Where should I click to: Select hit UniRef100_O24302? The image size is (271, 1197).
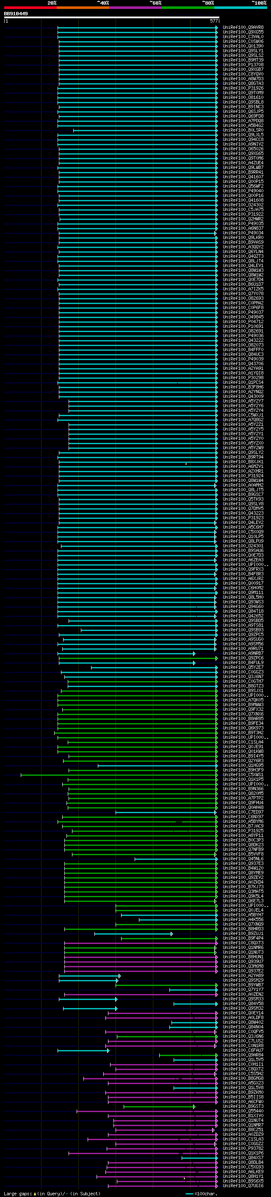243,205
